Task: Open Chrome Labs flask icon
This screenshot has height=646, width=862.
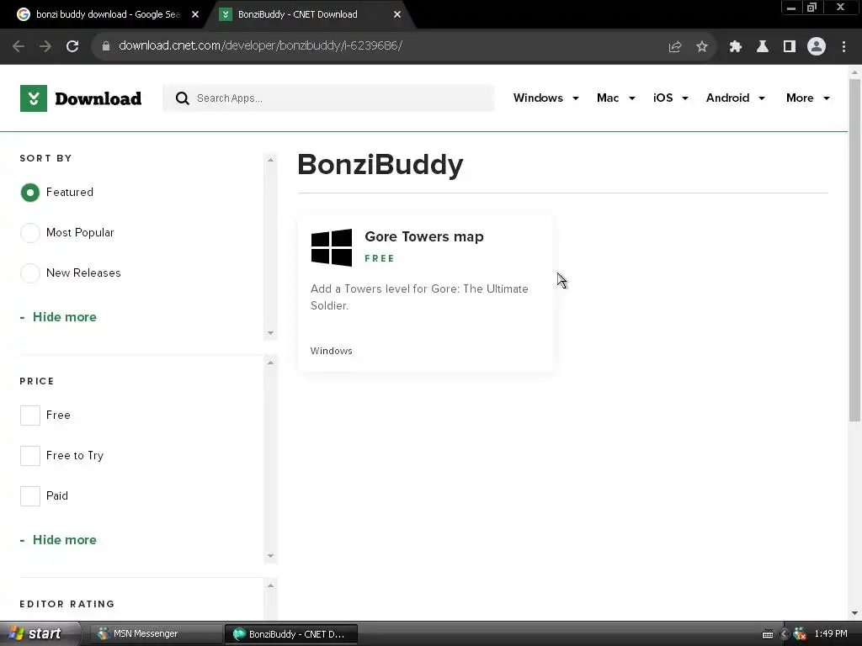Action: coord(763,47)
